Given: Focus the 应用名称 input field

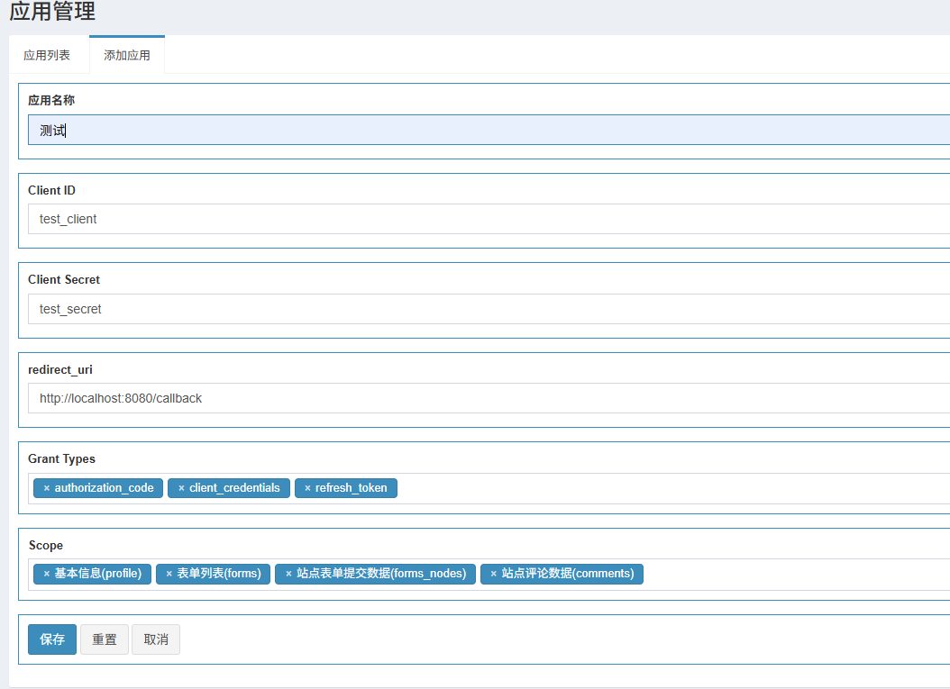Looking at the screenshot, I should [487, 130].
